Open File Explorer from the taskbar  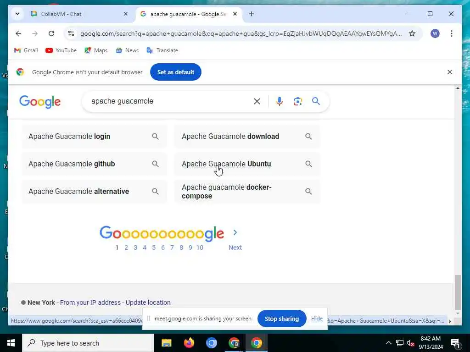[x=166, y=343]
